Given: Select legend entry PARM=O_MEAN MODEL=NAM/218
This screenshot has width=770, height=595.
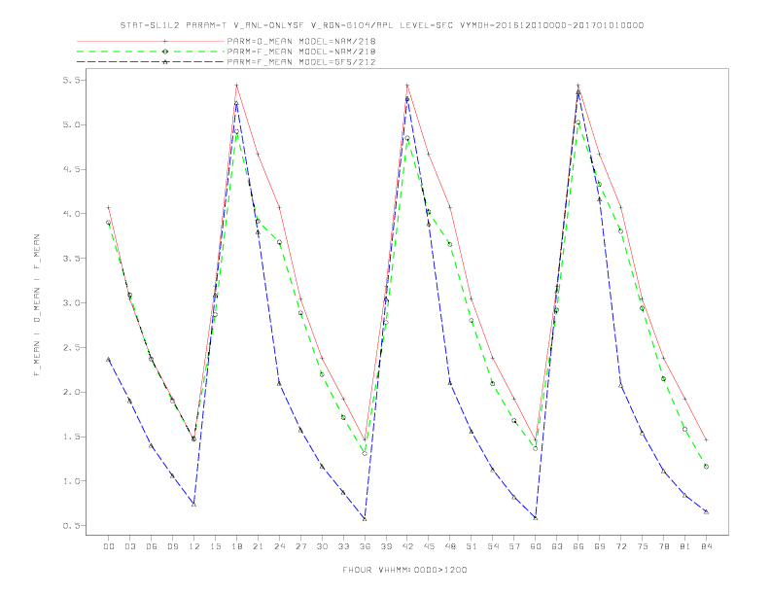Looking at the screenshot, I should point(301,41).
